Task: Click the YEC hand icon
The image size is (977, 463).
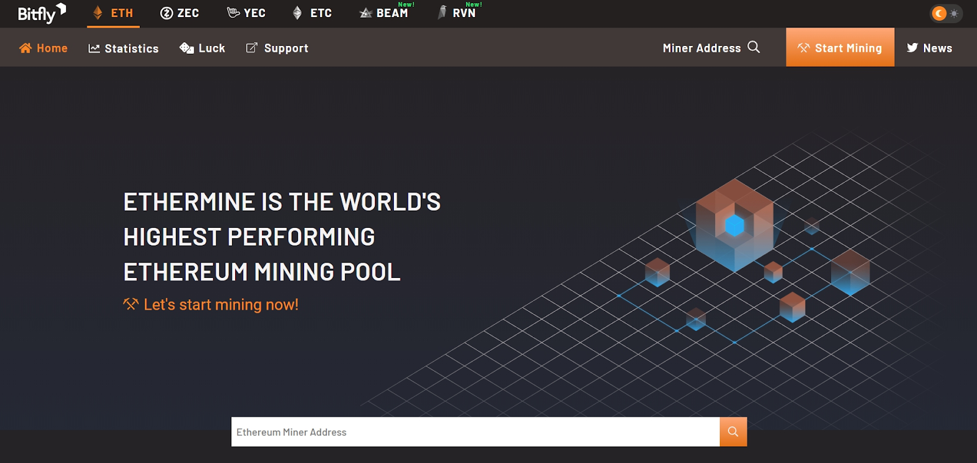Action: click(233, 13)
